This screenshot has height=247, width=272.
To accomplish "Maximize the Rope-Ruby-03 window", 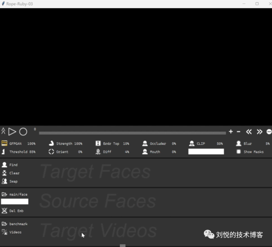I will pos(257,4).
